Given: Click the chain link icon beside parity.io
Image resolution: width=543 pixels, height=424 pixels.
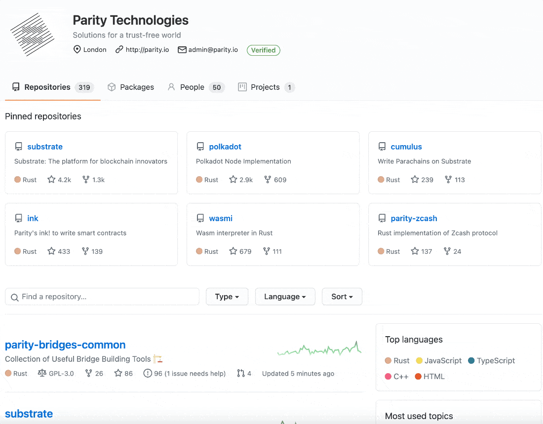Looking at the screenshot, I should pos(119,49).
